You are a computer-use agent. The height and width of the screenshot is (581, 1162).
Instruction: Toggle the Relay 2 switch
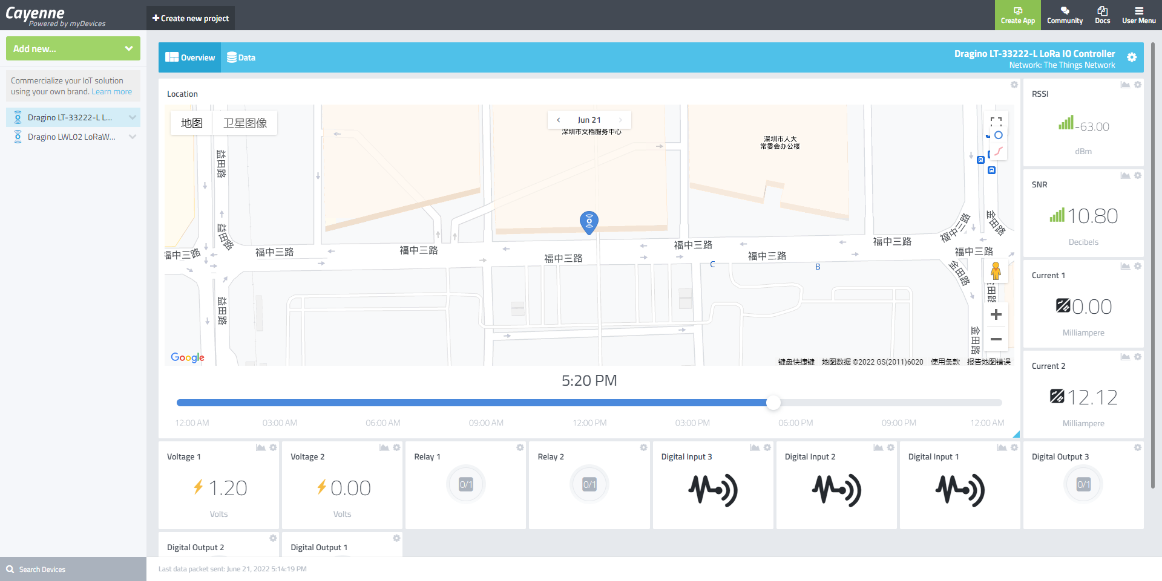(x=589, y=484)
